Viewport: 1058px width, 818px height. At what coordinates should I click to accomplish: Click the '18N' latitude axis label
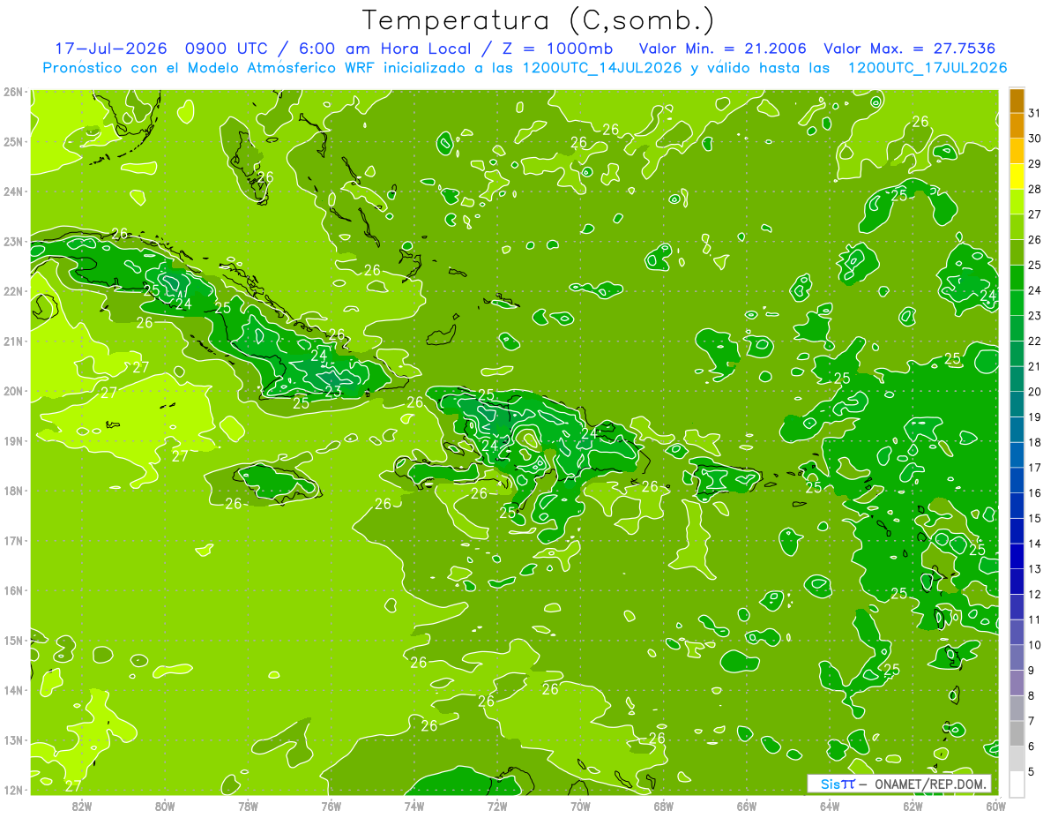point(13,491)
